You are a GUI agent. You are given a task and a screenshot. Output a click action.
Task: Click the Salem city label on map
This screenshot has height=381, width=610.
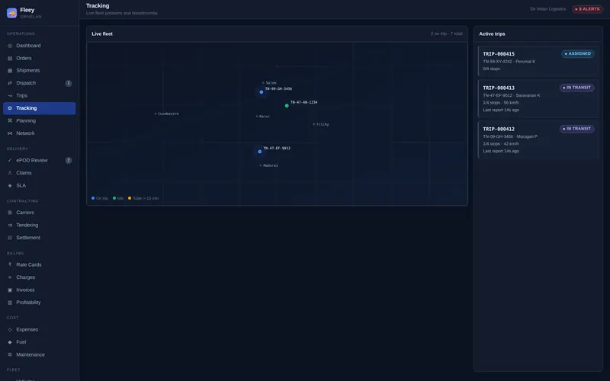tap(271, 83)
